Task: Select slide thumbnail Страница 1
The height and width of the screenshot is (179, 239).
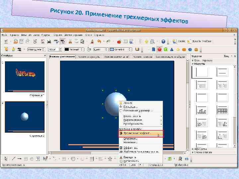Action: [25, 77]
